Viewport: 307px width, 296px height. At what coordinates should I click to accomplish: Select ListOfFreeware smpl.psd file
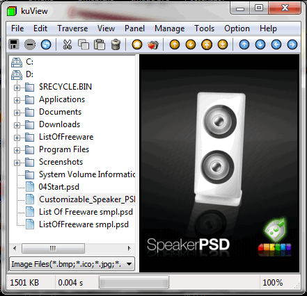coord(84,224)
